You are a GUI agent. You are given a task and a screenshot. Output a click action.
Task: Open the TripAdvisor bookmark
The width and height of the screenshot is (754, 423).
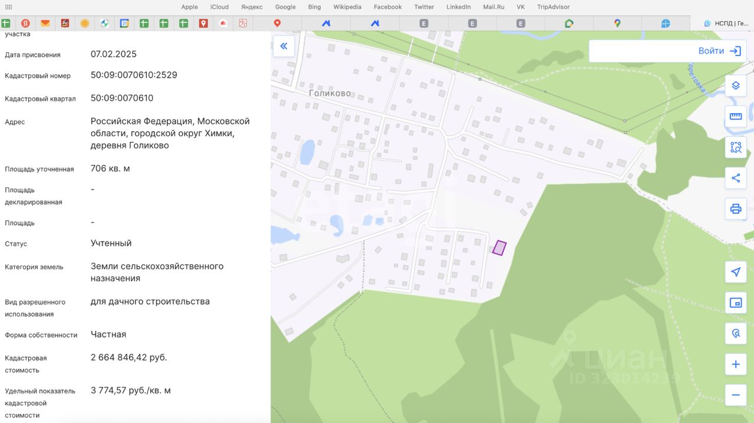click(553, 7)
